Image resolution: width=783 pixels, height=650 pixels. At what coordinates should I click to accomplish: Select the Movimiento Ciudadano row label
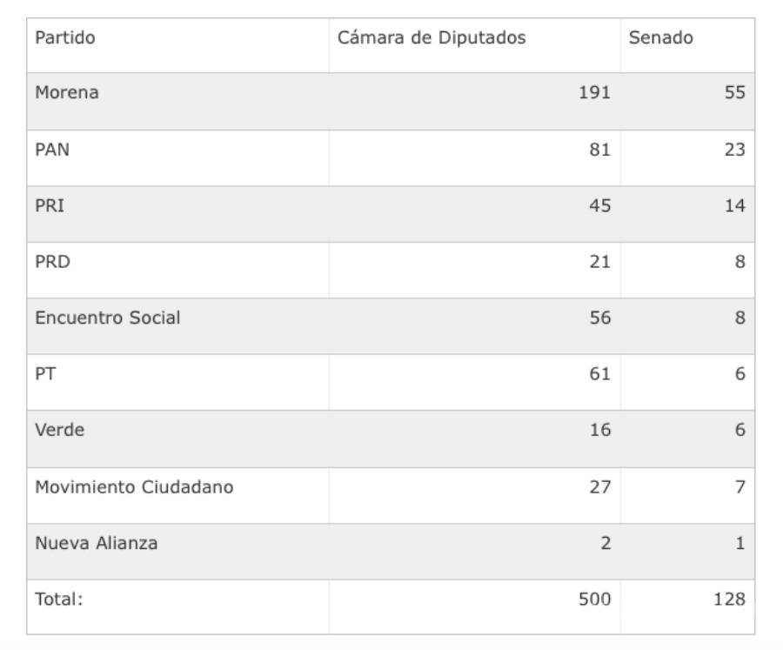pyautogui.click(x=134, y=486)
